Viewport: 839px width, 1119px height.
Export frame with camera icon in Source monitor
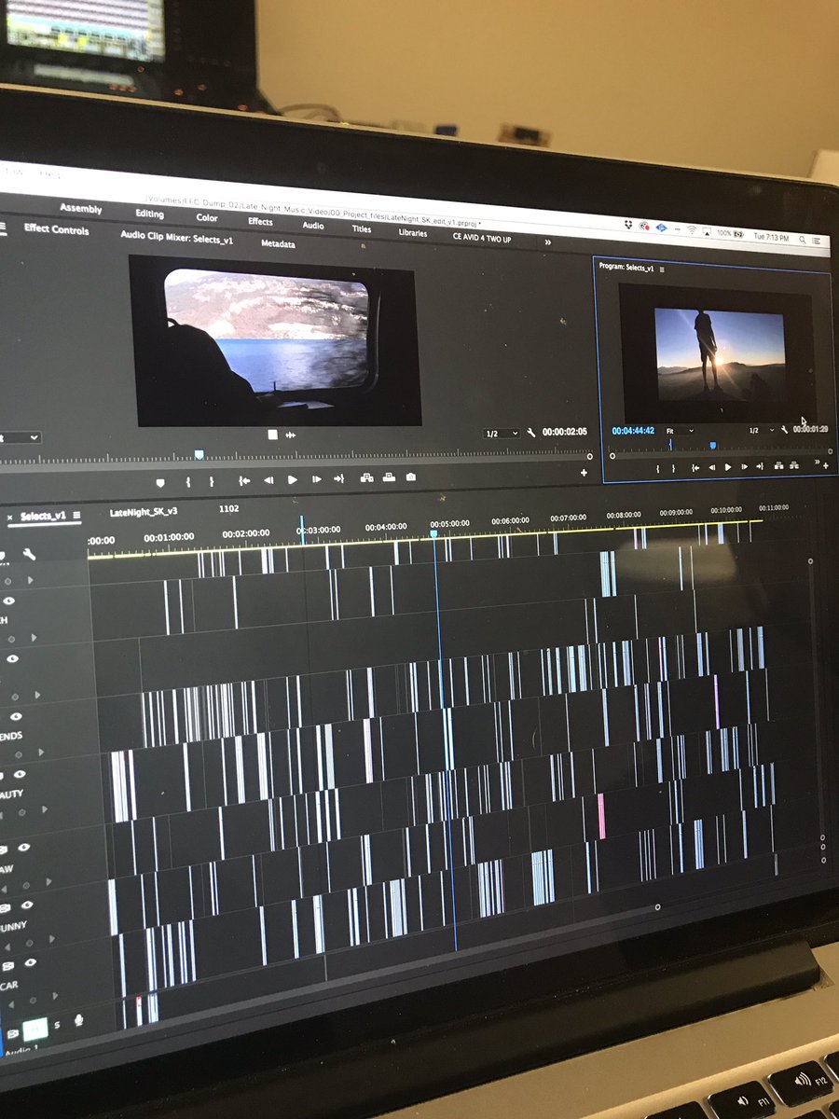[x=411, y=477]
